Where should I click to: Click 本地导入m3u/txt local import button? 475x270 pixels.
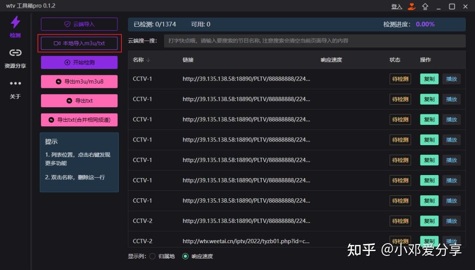point(79,44)
